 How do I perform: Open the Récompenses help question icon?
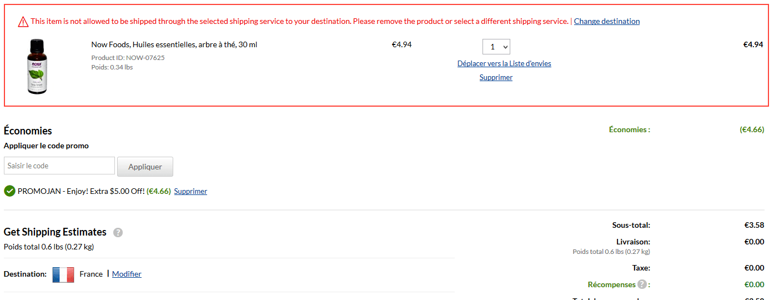642,284
